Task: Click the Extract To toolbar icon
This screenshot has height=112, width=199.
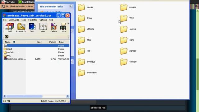Action: coord(21,28)
